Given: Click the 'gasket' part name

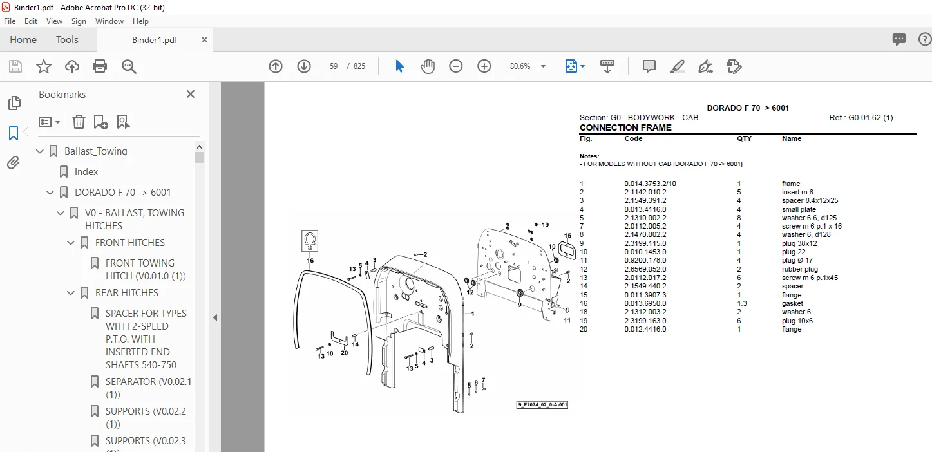Looking at the screenshot, I should point(792,303).
